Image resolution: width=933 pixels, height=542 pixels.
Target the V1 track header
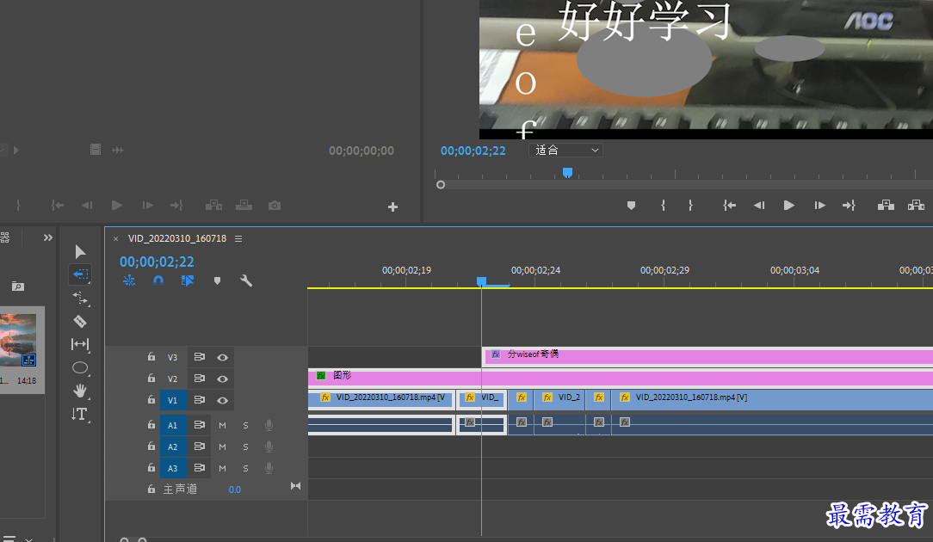(x=173, y=400)
